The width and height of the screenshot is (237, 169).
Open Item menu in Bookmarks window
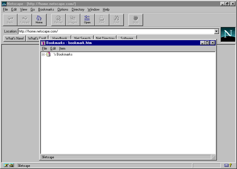[x=62, y=48]
